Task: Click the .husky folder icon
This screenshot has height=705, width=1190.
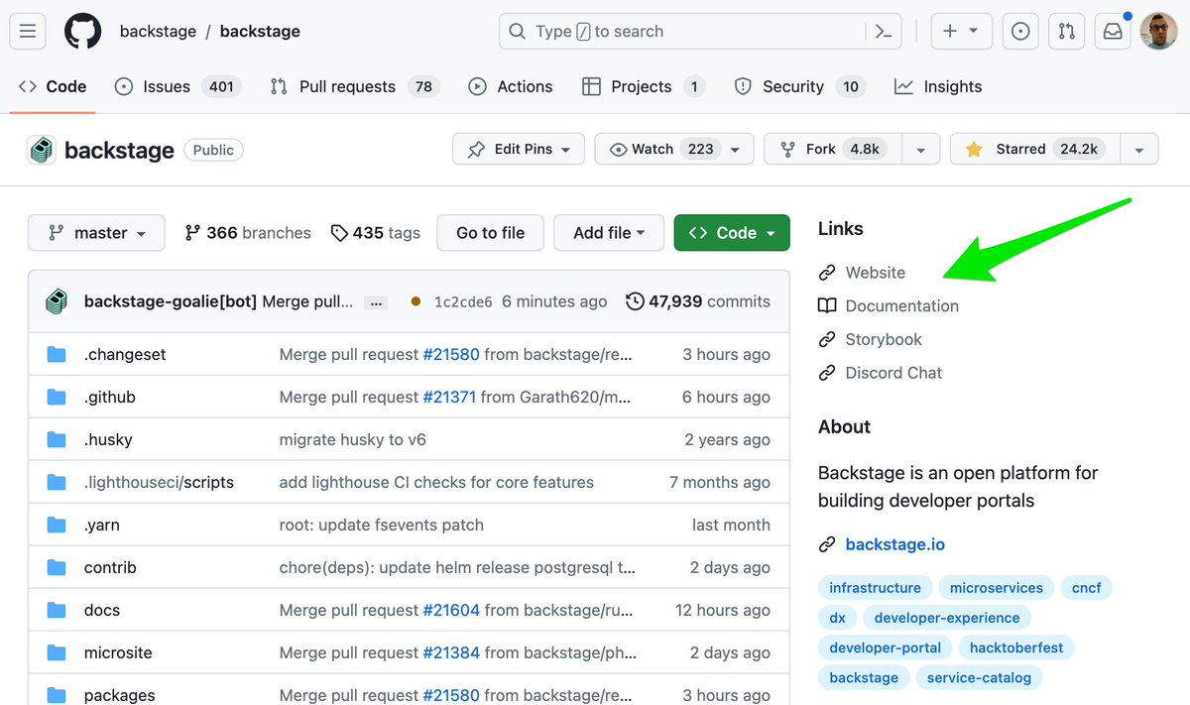Action: (57, 439)
